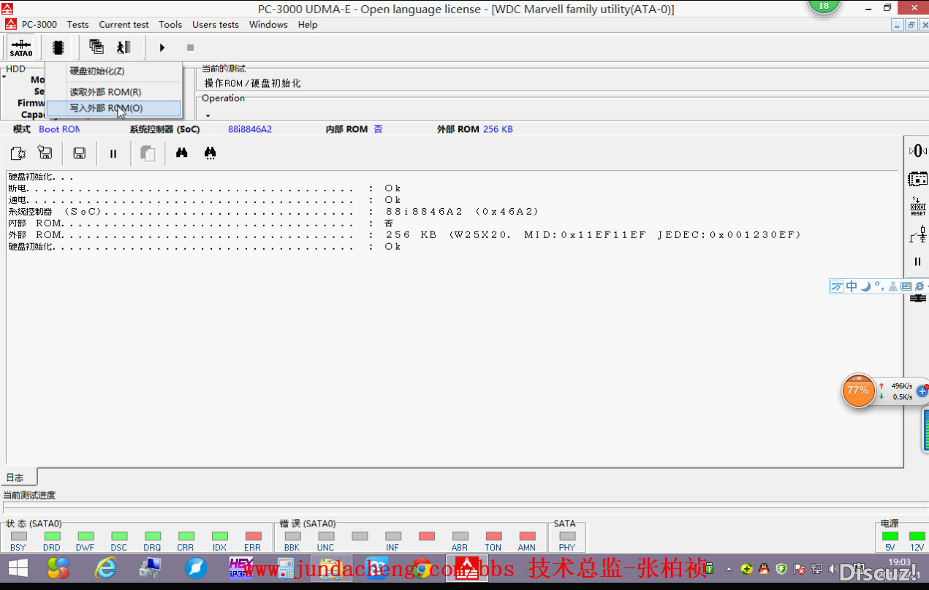Open the Current test menu
Image resolution: width=929 pixels, height=590 pixels.
[124, 24]
